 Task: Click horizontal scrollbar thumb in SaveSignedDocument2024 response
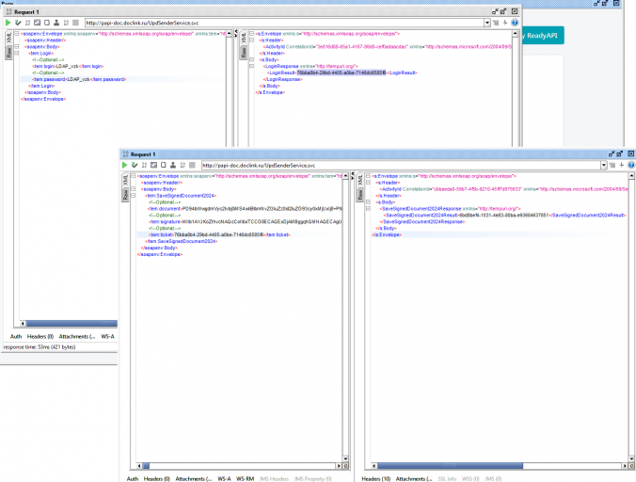(x=450, y=466)
